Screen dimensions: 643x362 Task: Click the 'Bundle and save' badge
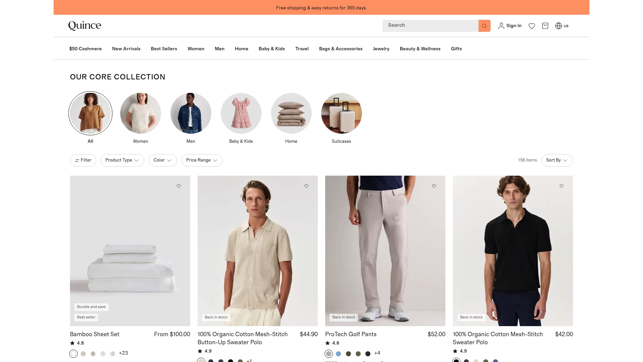pos(91,307)
